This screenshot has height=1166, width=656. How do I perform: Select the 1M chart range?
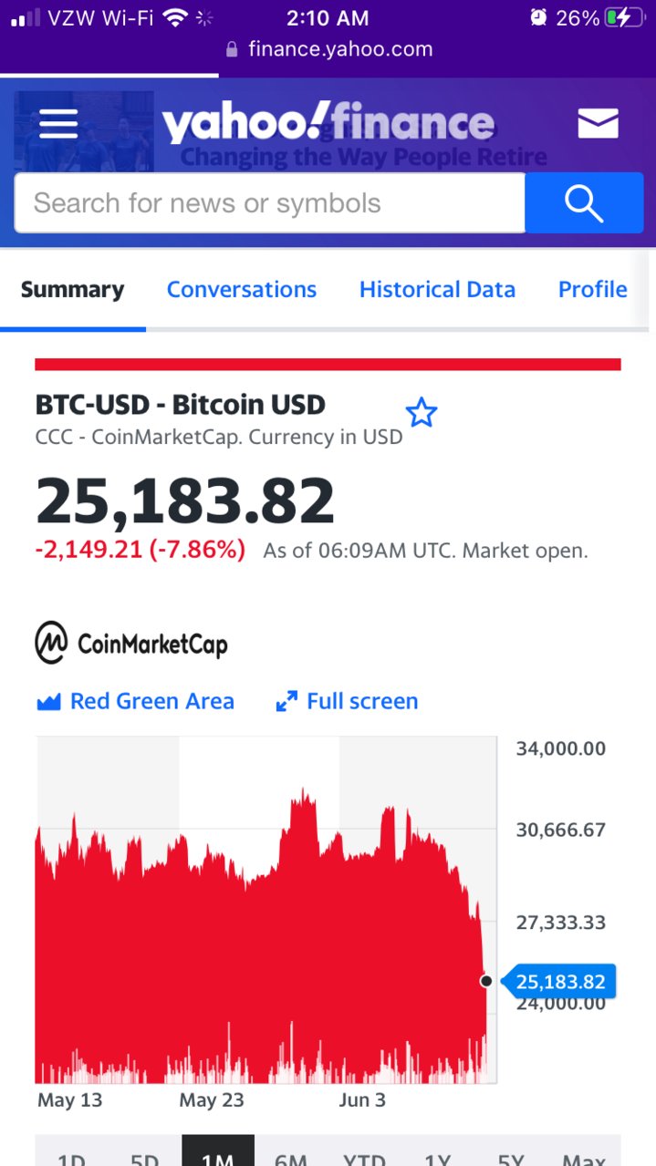[218, 1152]
